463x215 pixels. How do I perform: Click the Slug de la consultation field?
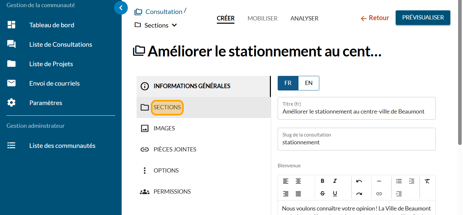point(356,142)
